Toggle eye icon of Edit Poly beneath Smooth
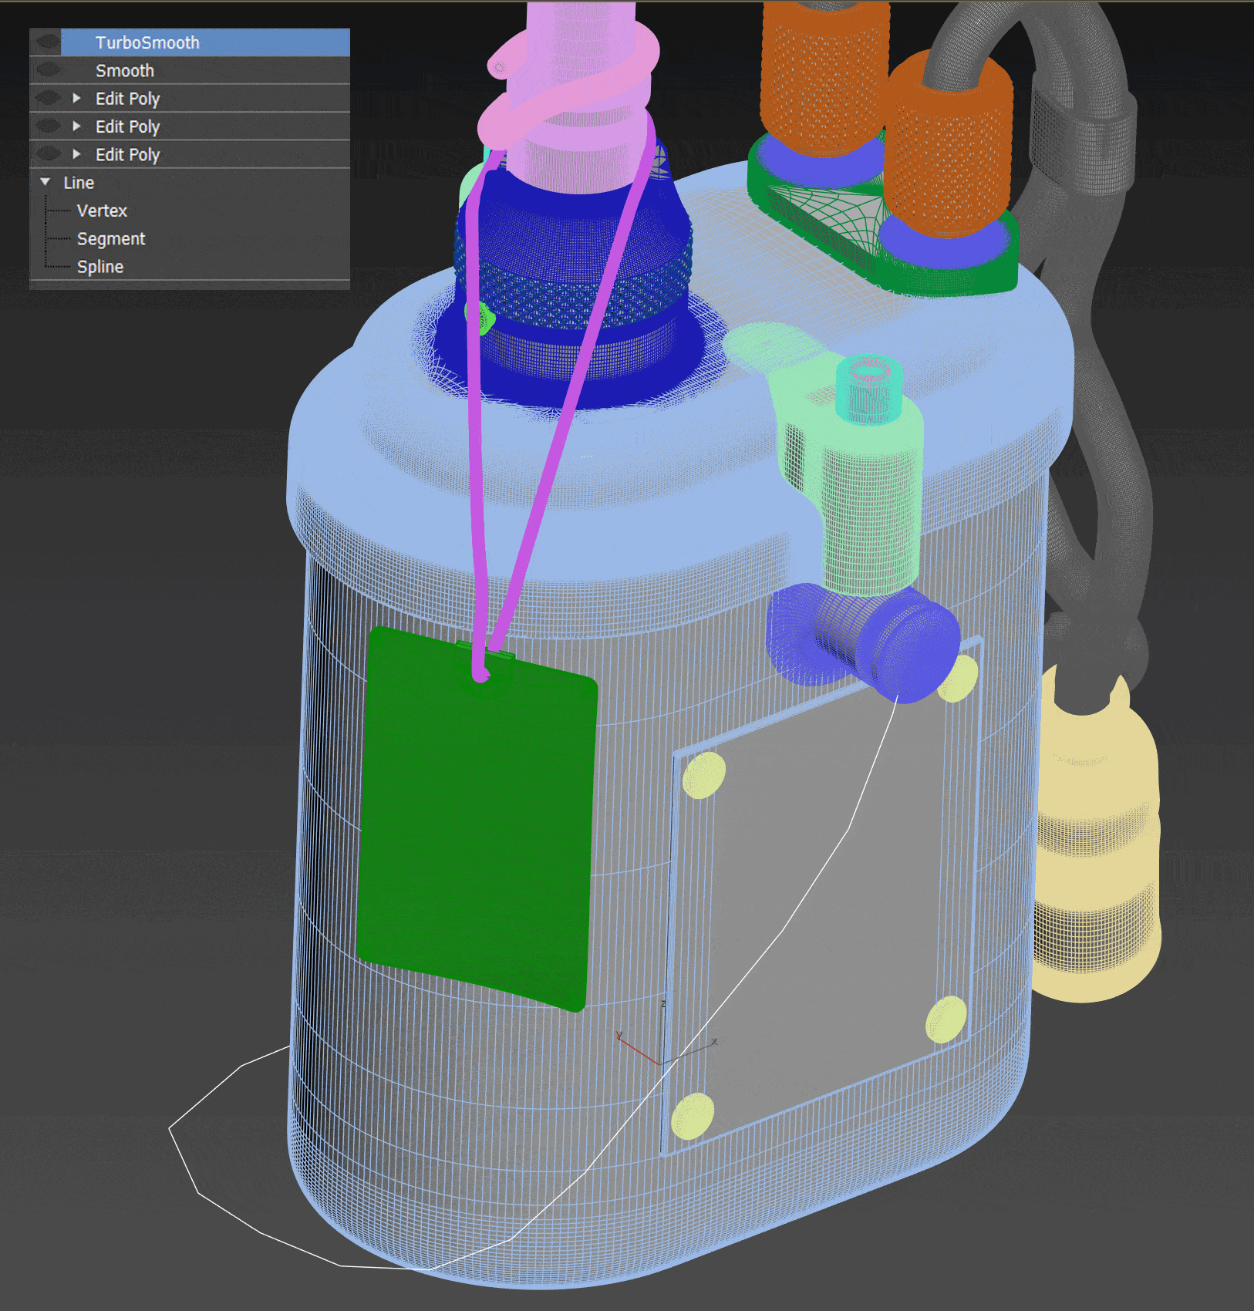1254x1311 pixels. tap(47, 98)
